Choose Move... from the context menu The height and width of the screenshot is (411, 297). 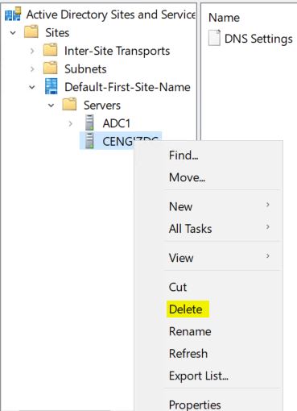click(187, 177)
